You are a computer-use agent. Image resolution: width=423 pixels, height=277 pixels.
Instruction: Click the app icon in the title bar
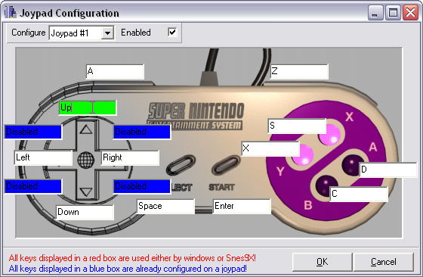click(x=11, y=12)
